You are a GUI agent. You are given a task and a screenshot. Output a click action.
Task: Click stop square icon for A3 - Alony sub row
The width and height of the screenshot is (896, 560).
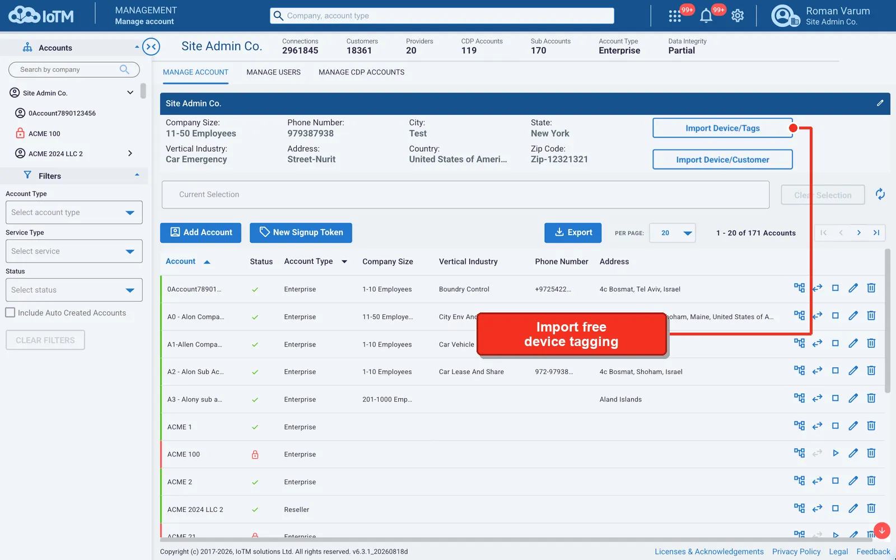coord(835,398)
